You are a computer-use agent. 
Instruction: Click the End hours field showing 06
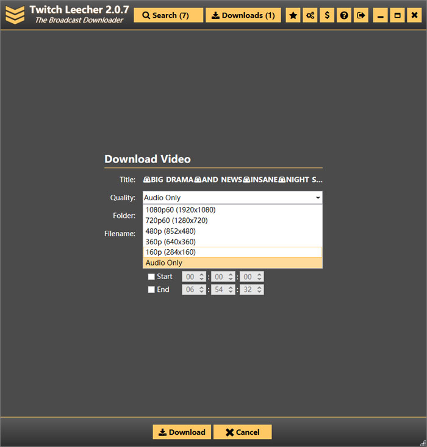pos(194,289)
